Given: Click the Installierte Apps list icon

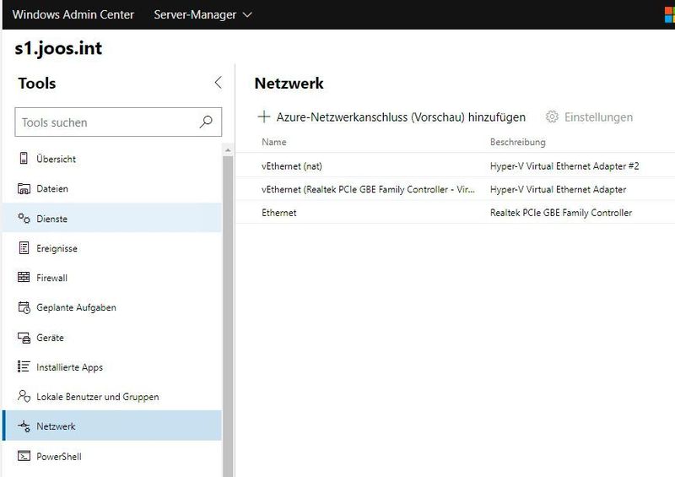Looking at the screenshot, I should (24, 366).
